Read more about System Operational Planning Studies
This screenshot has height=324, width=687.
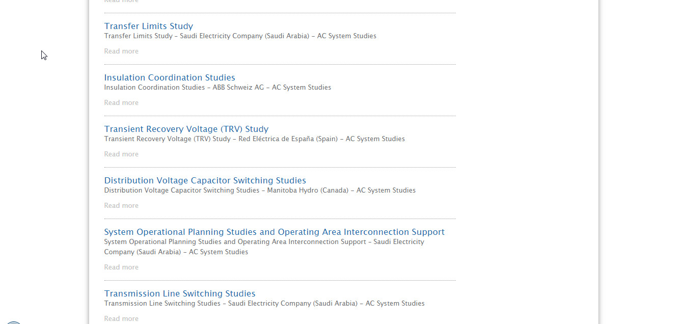[x=121, y=267]
